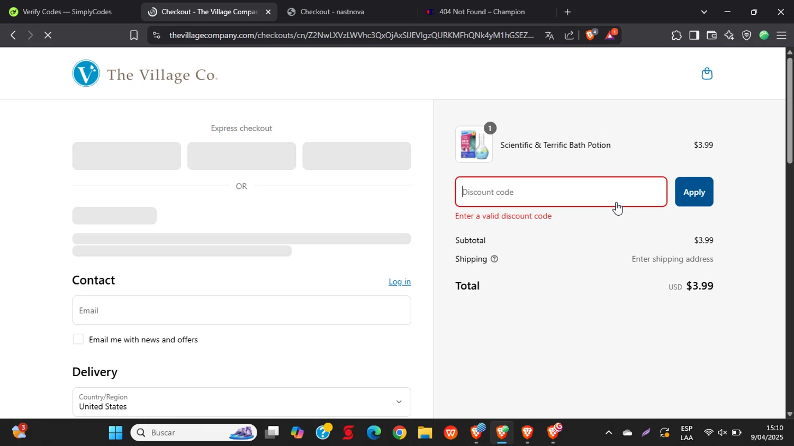Click the browser back arrow

pyautogui.click(x=13, y=35)
